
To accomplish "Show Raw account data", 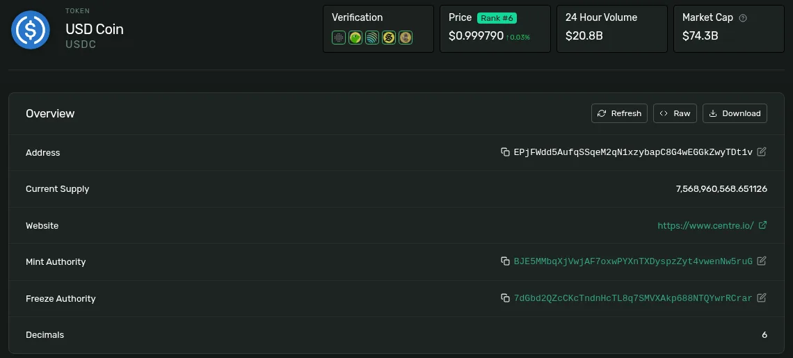I will pyautogui.click(x=675, y=113).
